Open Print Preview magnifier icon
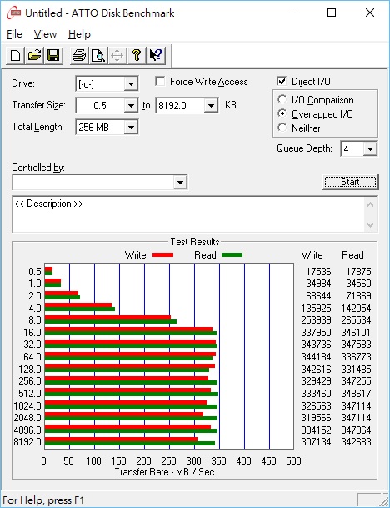Viewport: 390px width, 508px height. (98, 56)
